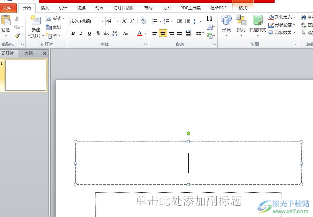
Task: Select slide 1 thumbnail
Action: tap(25, 75)
